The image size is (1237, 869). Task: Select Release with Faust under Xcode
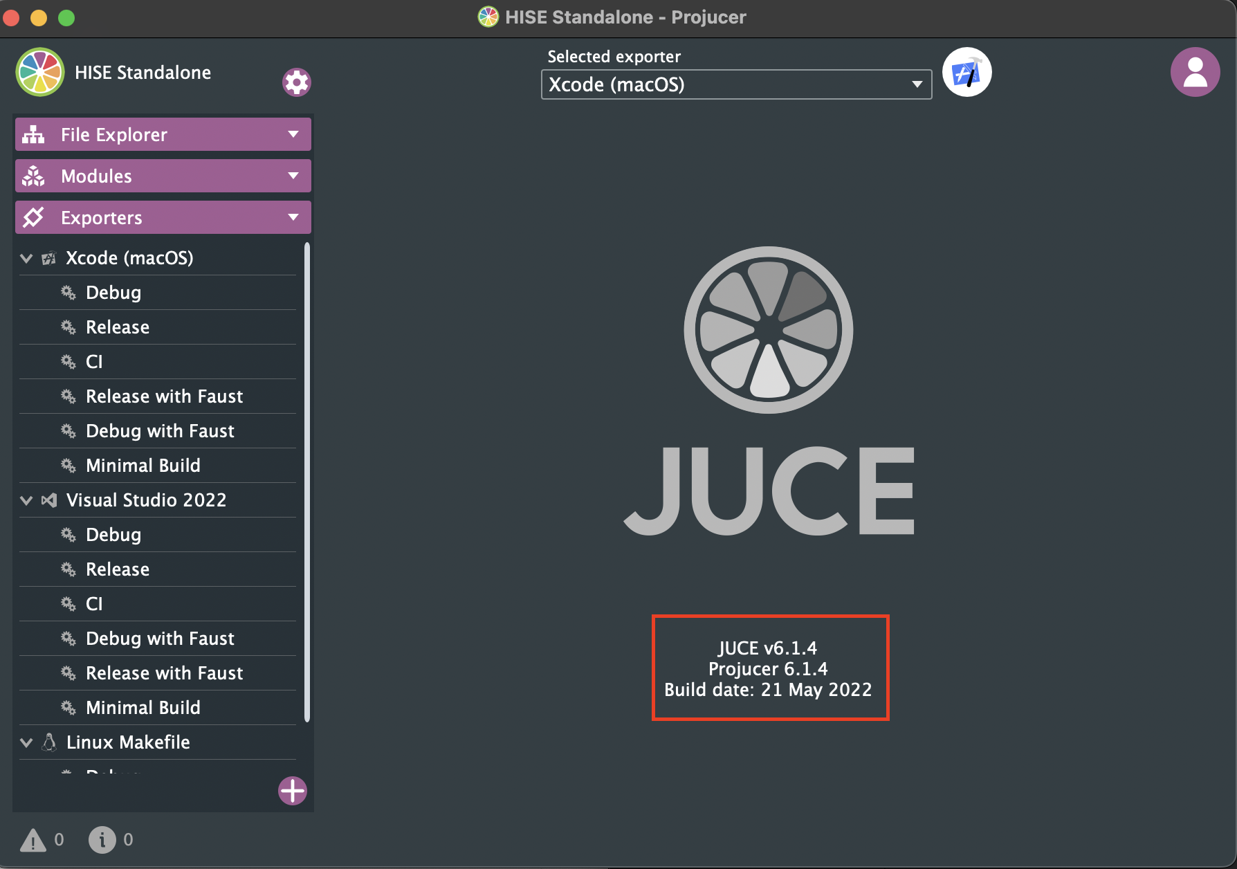[158, 396]
